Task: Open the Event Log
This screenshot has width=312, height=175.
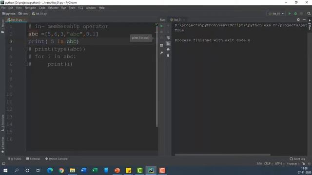Action: point(297,159)
